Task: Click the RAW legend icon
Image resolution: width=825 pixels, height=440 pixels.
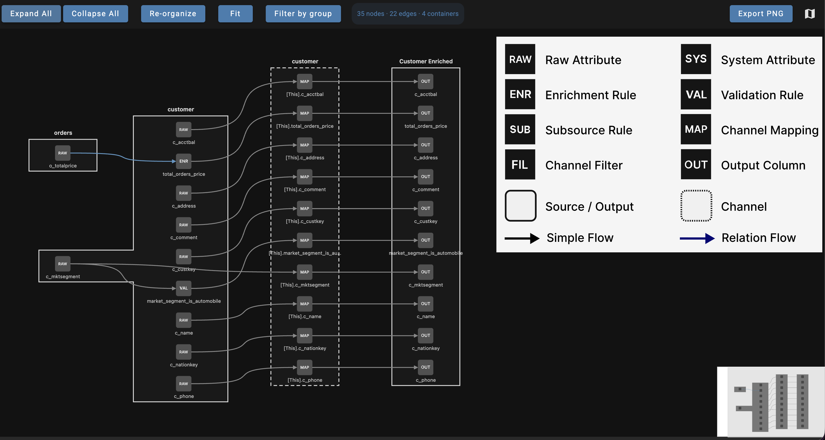Action: 520,59
